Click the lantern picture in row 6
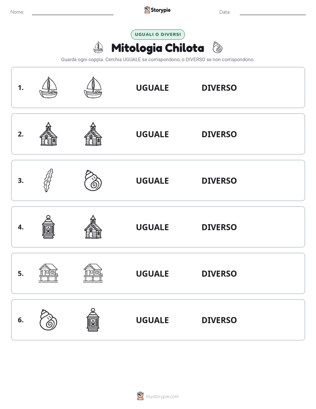316x409 pixels. [x=93, y=320]
